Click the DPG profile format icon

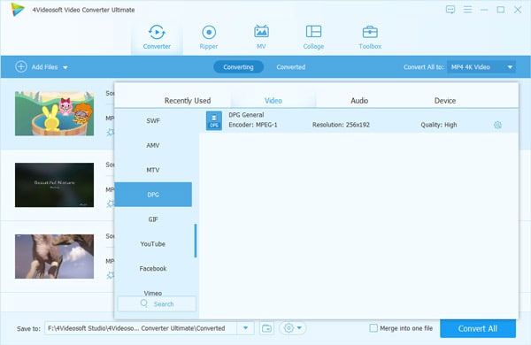point(214,120)
